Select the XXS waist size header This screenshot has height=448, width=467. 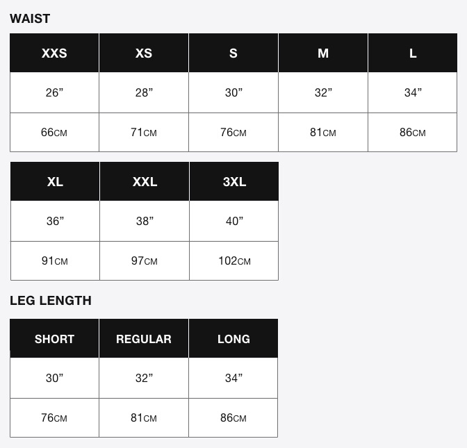coord(54,53)
